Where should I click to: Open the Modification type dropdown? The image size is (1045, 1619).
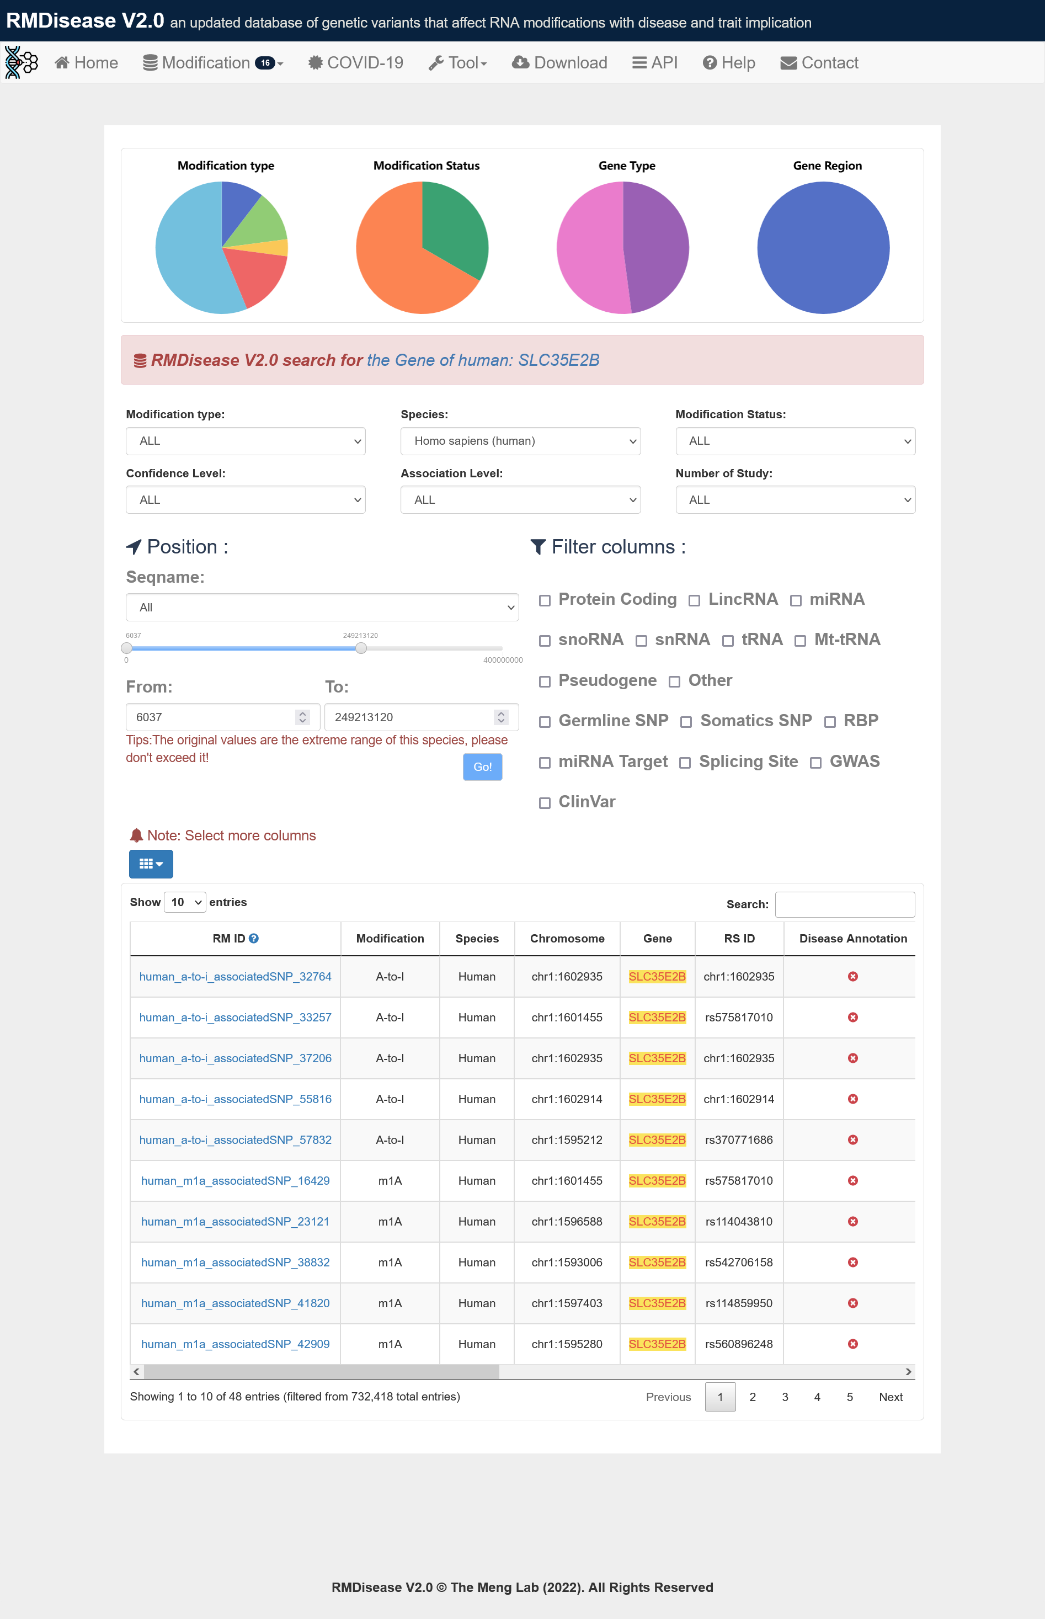246,441
